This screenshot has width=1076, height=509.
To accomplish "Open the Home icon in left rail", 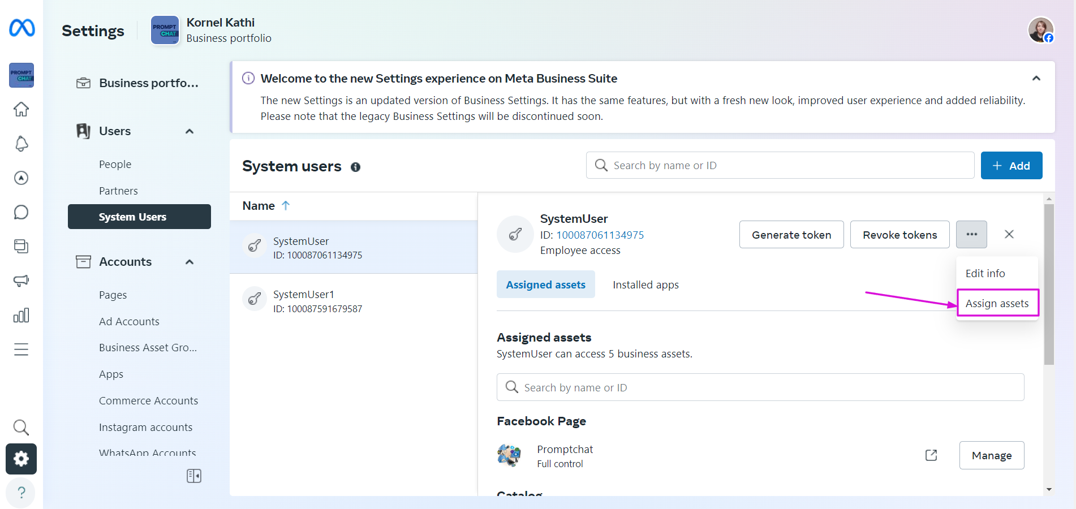I will [x=21, y=109].
